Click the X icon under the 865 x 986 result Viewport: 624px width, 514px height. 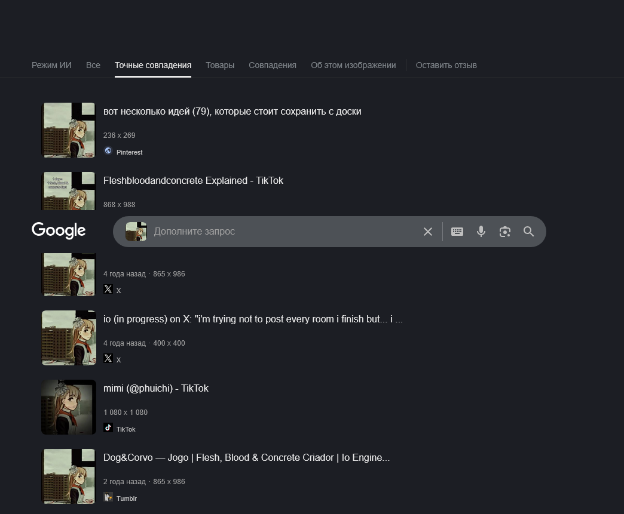pos(108,289)
